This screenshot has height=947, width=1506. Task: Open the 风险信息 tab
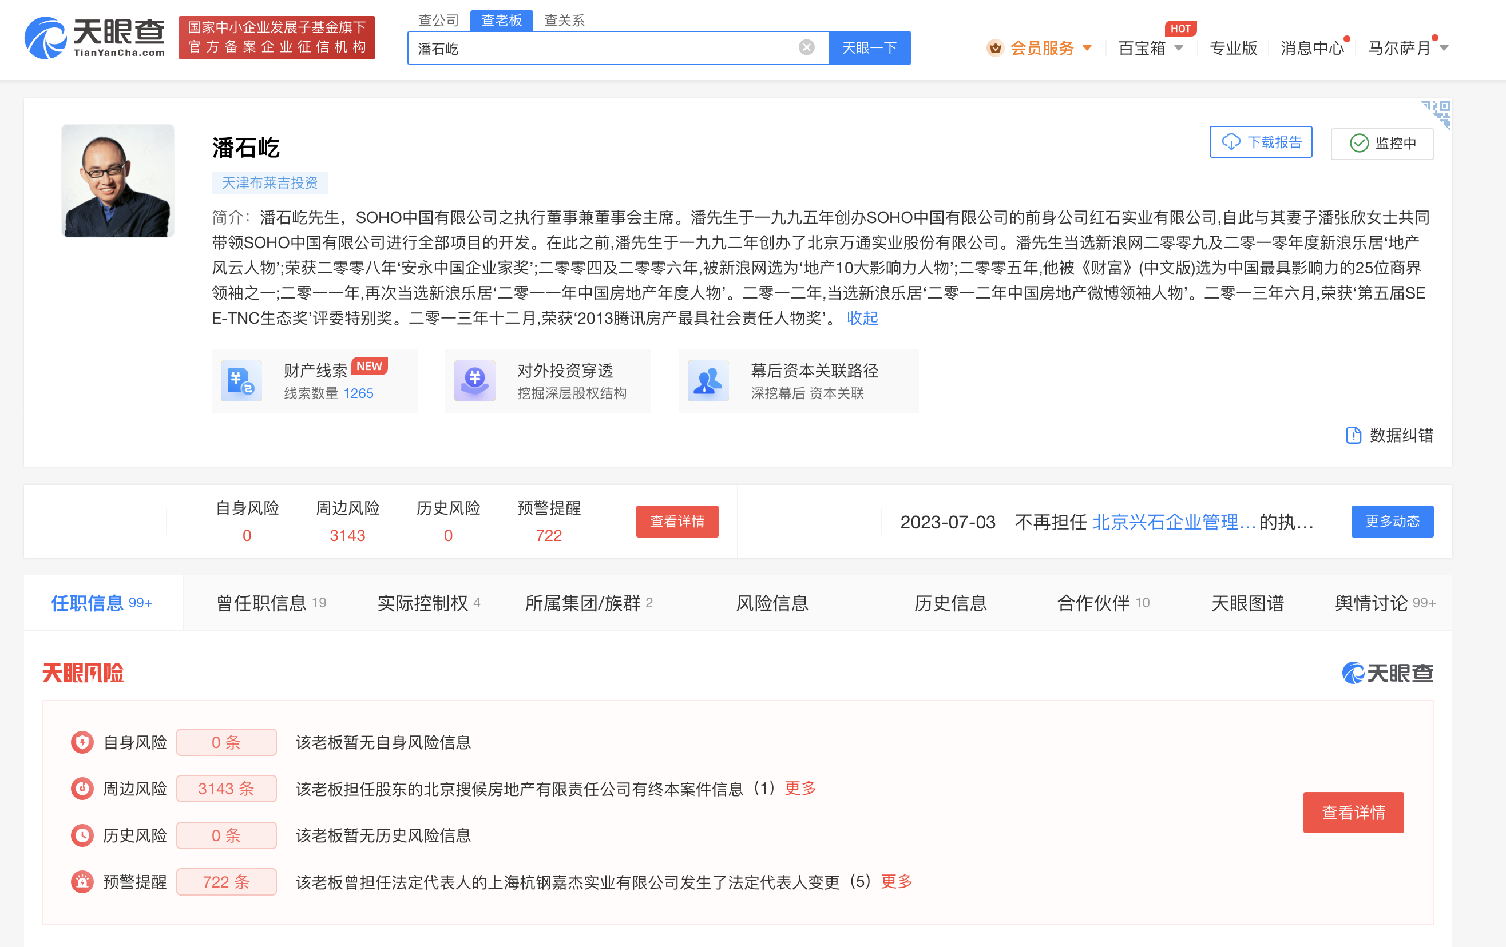(772, 603)
